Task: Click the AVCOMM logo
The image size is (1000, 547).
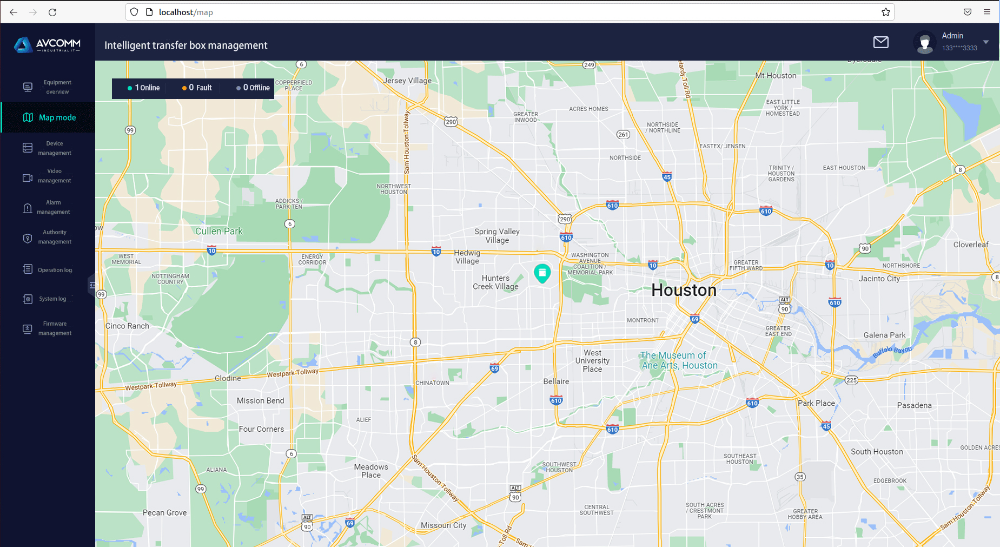Action: (48, 45)
